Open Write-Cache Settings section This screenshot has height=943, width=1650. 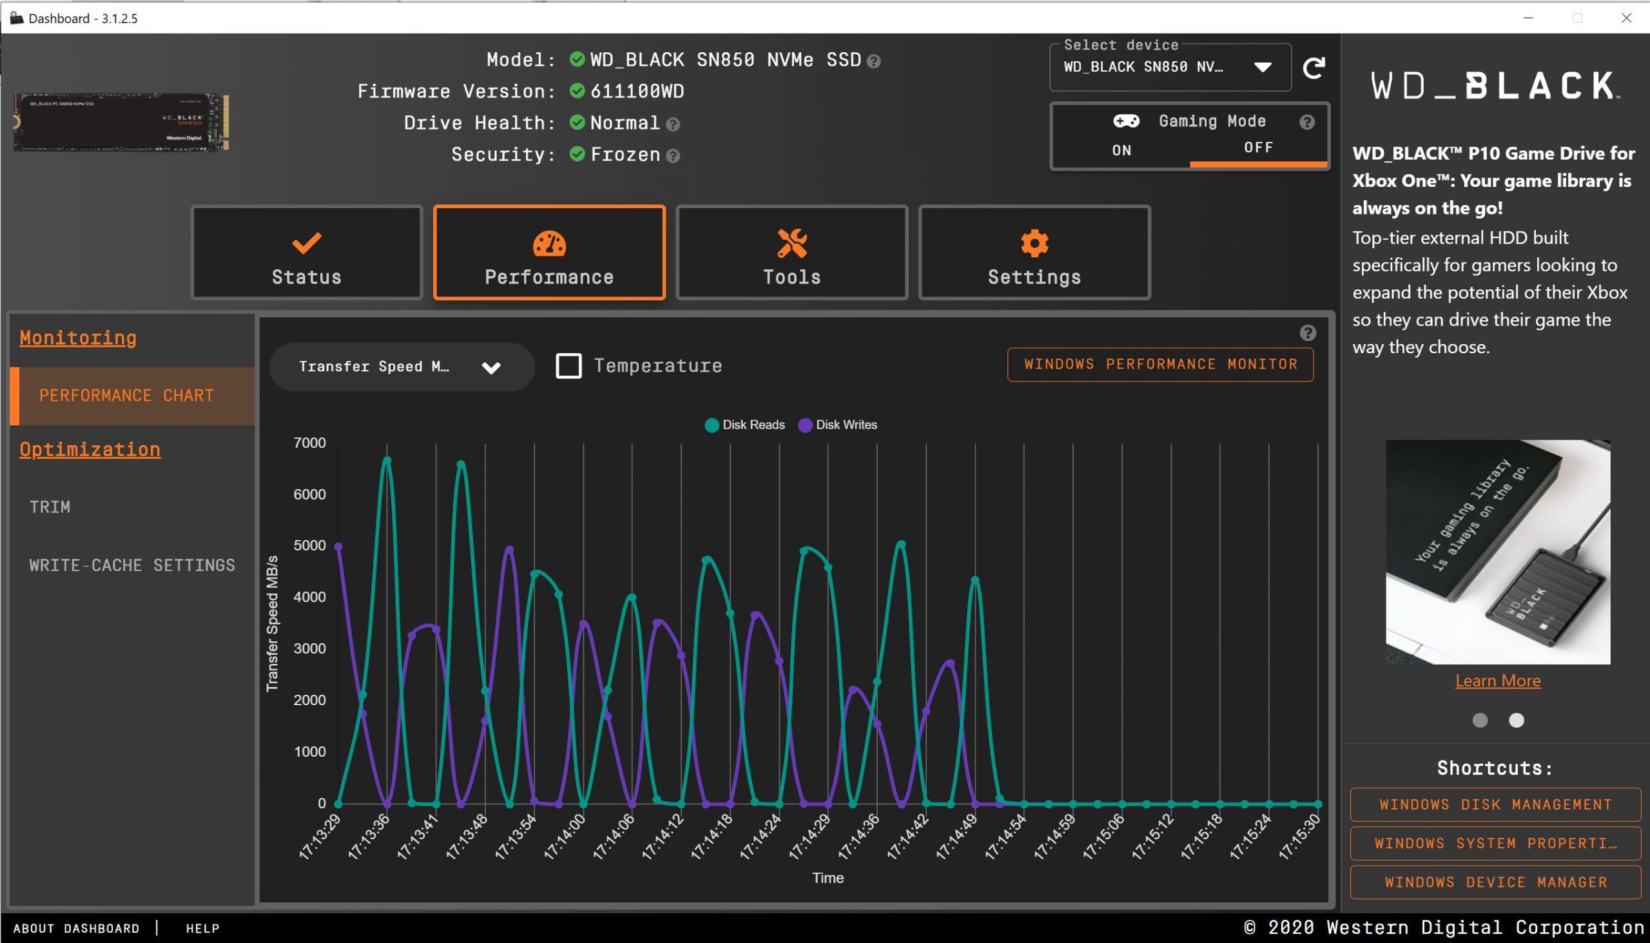(132, 565)
